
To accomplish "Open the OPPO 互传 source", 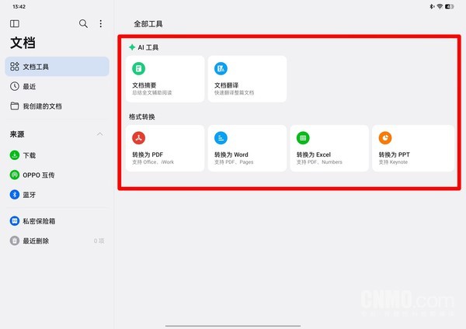I will coord(39,175).
